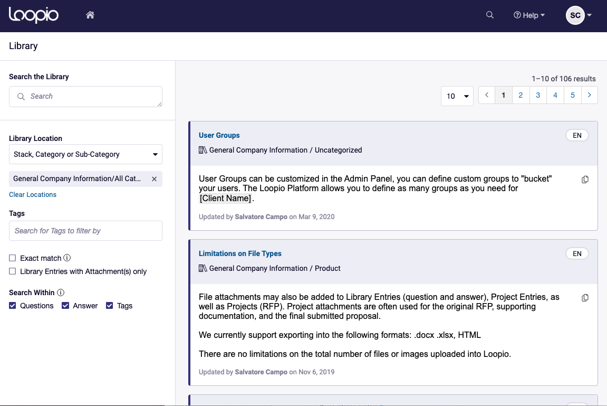Click the Library Location label

click(36, 138)
